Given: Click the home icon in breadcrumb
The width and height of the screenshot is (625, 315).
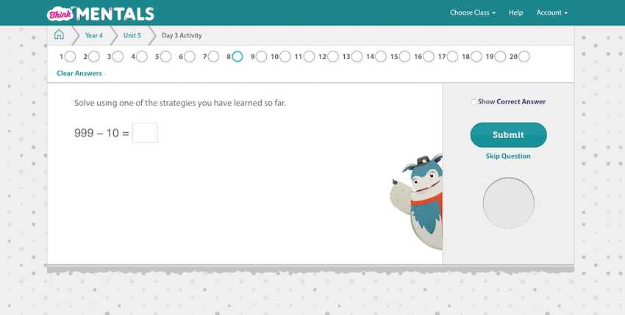Looking at the screenshot, I should (x=59, y=35).
